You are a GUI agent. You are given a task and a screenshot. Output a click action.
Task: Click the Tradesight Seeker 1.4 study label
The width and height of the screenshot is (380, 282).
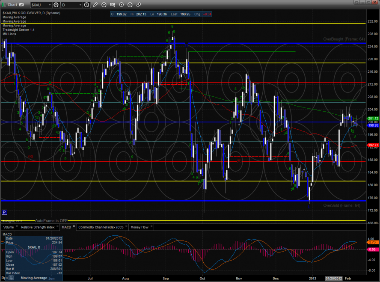(18, 30)
